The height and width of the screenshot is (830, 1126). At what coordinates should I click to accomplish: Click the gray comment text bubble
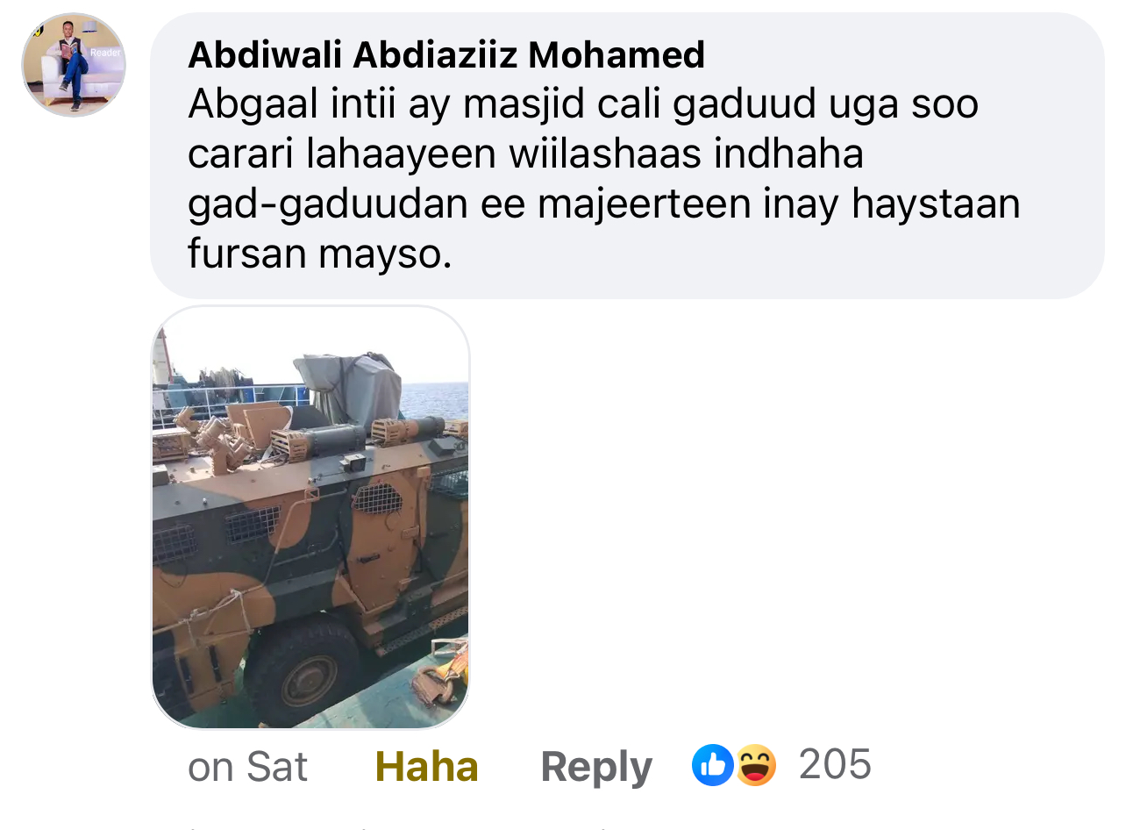pyautogui.click(x=628, y=155)
